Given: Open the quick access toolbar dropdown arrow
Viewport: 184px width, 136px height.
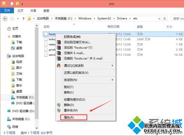Looking at the screenshot, I should [x=22, y=4].
